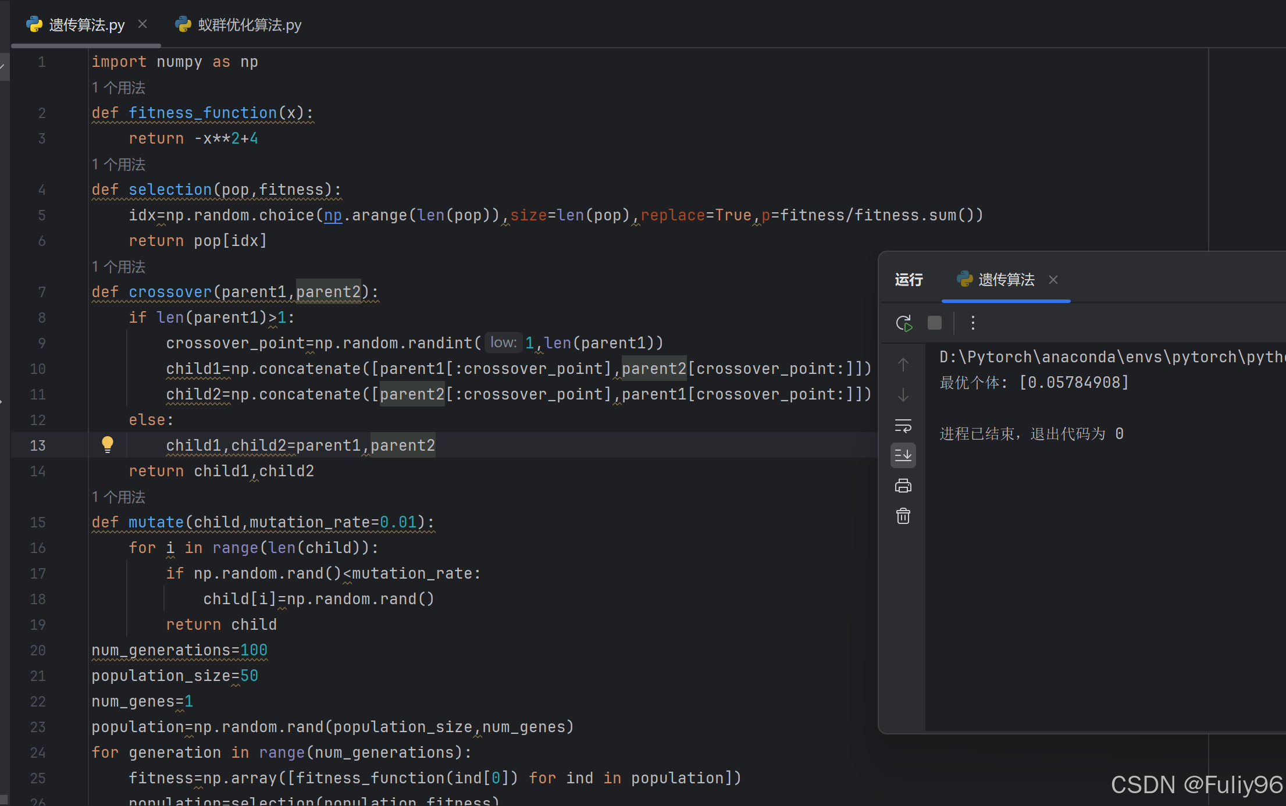The height and width of the screenshot is (806, 1286).
Task: Click the selection function name
Action: click(170, 190)
